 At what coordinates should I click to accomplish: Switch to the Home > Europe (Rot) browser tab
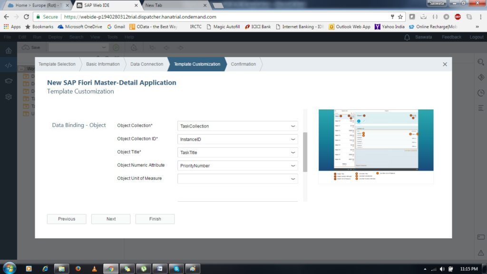pos(39,5)
